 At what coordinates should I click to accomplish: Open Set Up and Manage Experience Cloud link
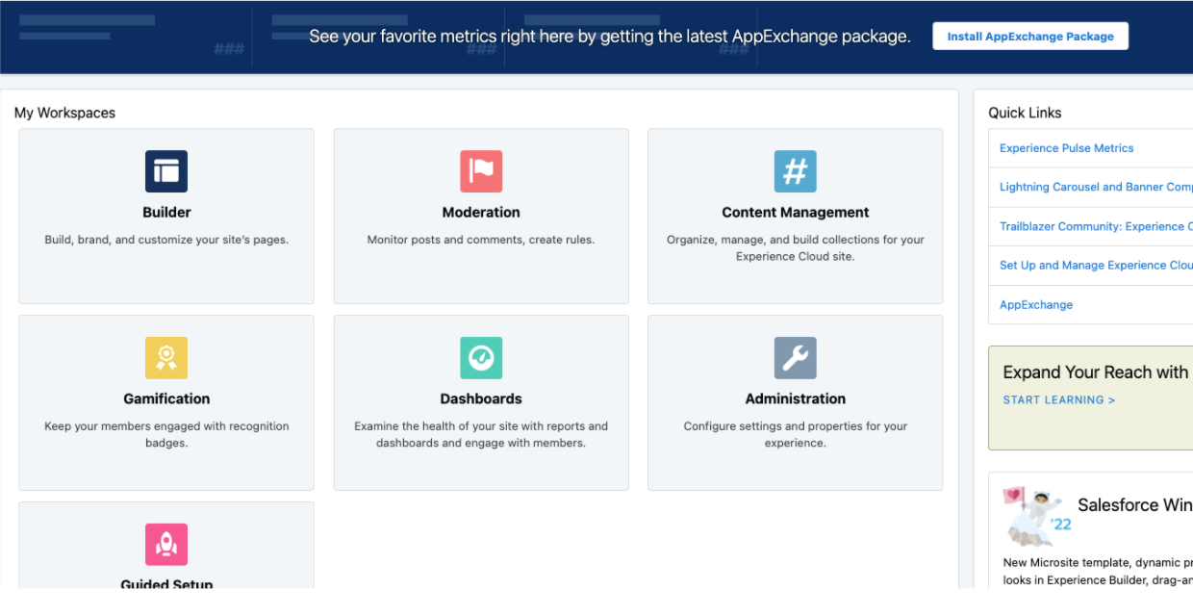[1096, 265]
